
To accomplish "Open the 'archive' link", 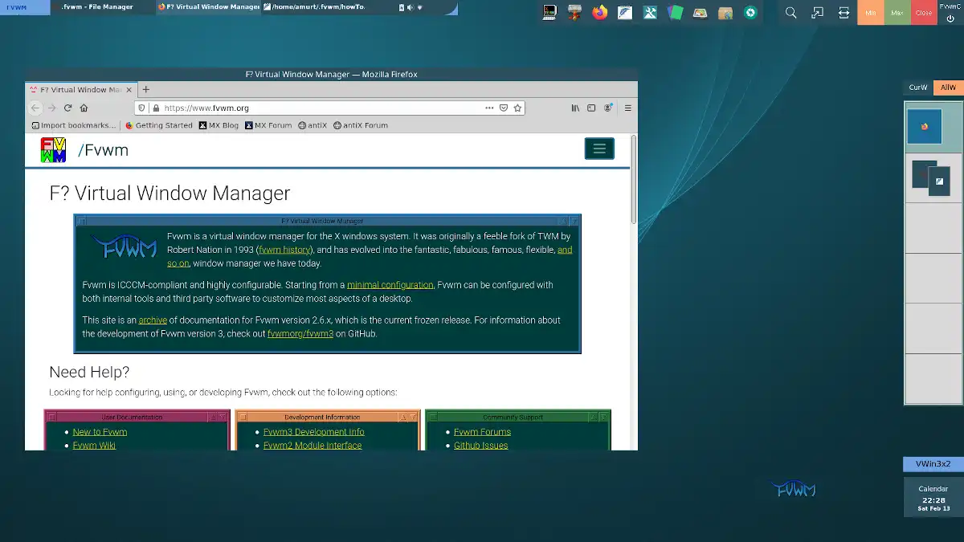I will point(153,320).
